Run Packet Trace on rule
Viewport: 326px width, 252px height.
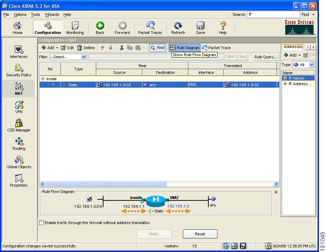[216, 48]
